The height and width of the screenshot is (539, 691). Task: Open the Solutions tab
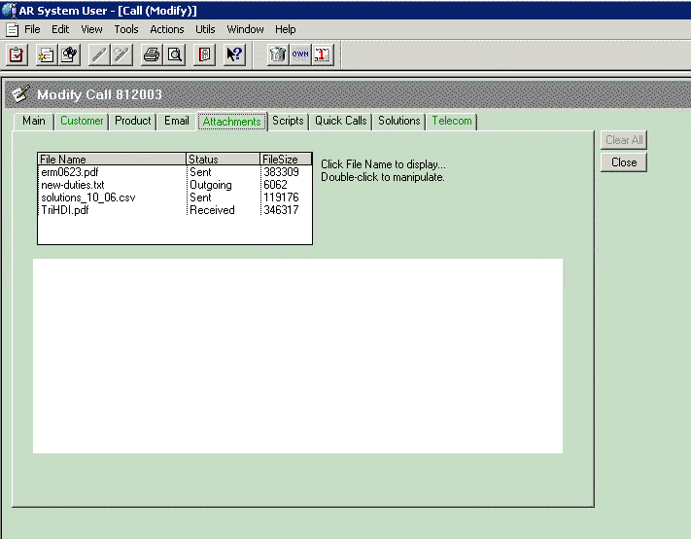click(x=399, y=122)
